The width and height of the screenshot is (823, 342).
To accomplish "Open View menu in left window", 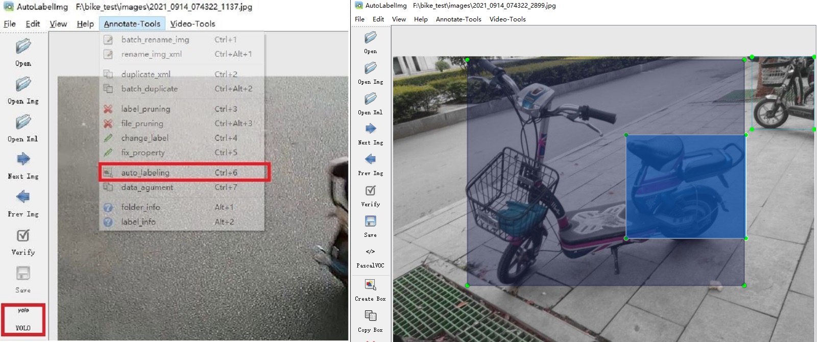I will [x=58, y=23].
